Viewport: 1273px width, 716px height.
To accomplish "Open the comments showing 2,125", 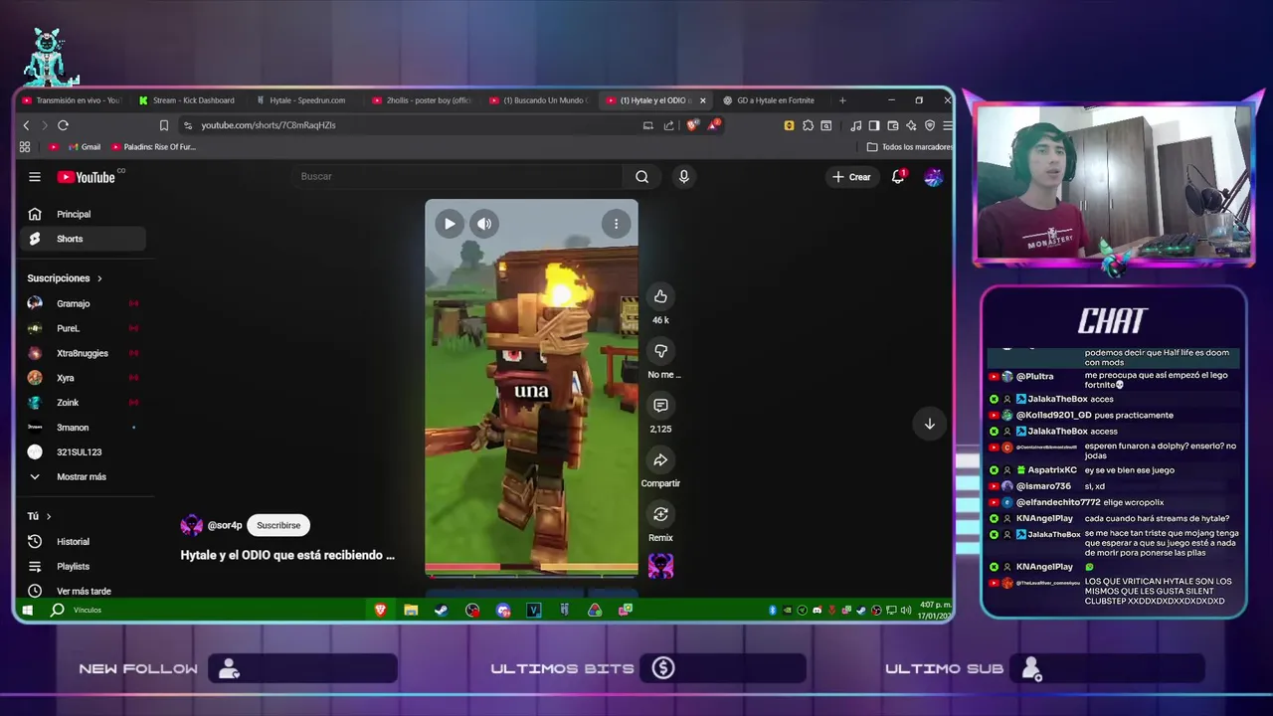I will pos(660,406).
